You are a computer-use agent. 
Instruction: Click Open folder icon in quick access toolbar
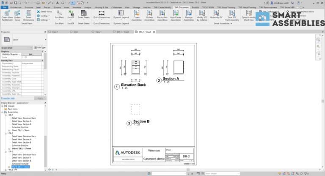coord(11,3)
